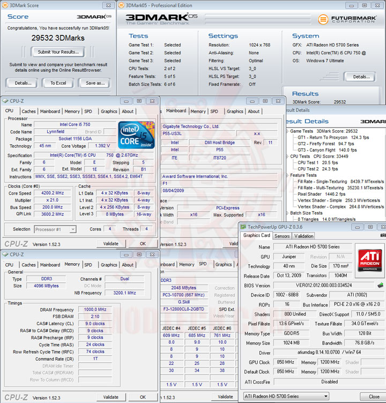The width and height of the screenshot is (386, 403).
Task: Maximize the 3DMark05 Professional Edition window
Action: click(x=365, y=5)
